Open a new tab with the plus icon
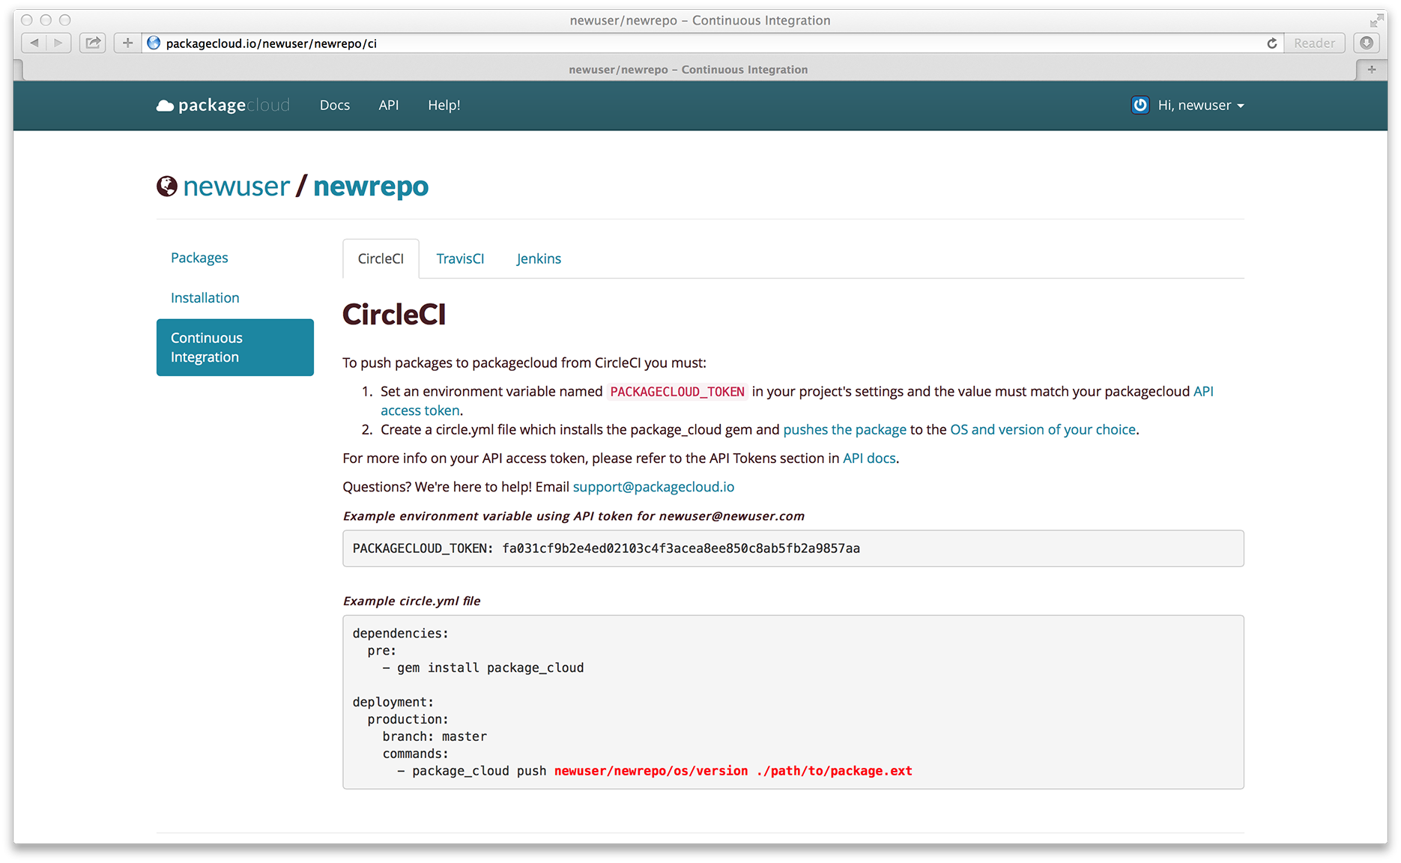1401x863 pixels. click(x=1372, y=70)
